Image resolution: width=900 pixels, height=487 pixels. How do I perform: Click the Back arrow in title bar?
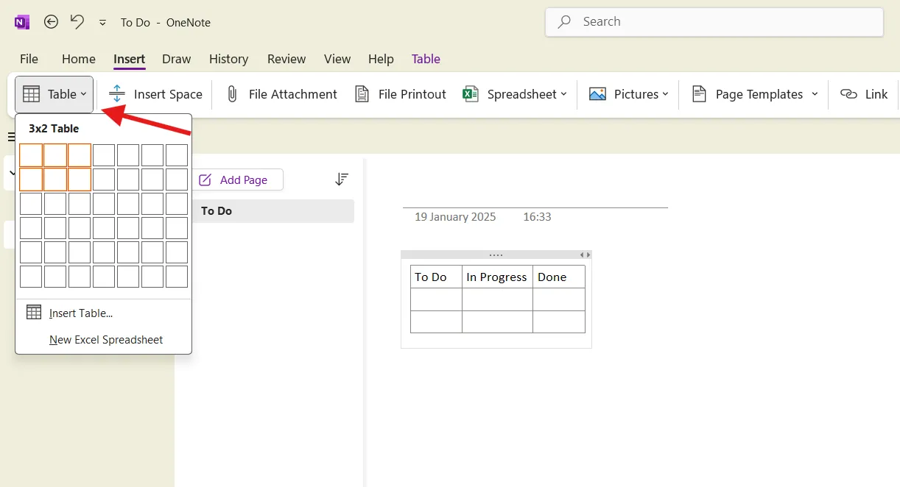click(x=51, y=22)
